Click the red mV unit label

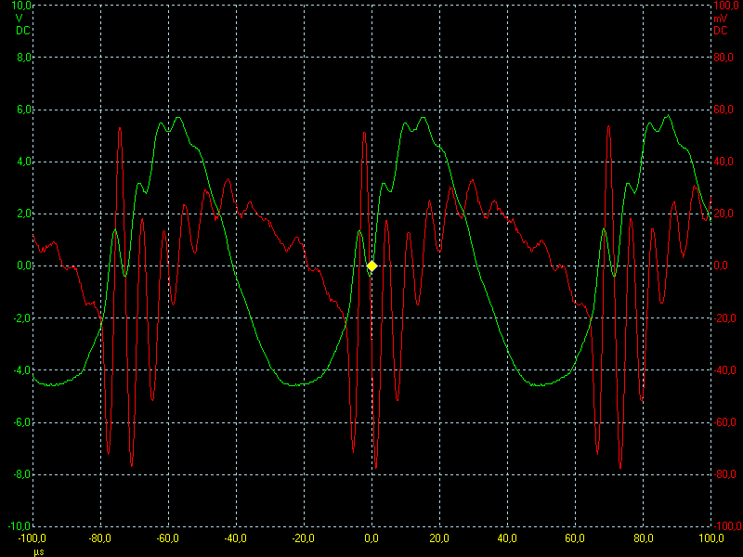tap(721, 19)
